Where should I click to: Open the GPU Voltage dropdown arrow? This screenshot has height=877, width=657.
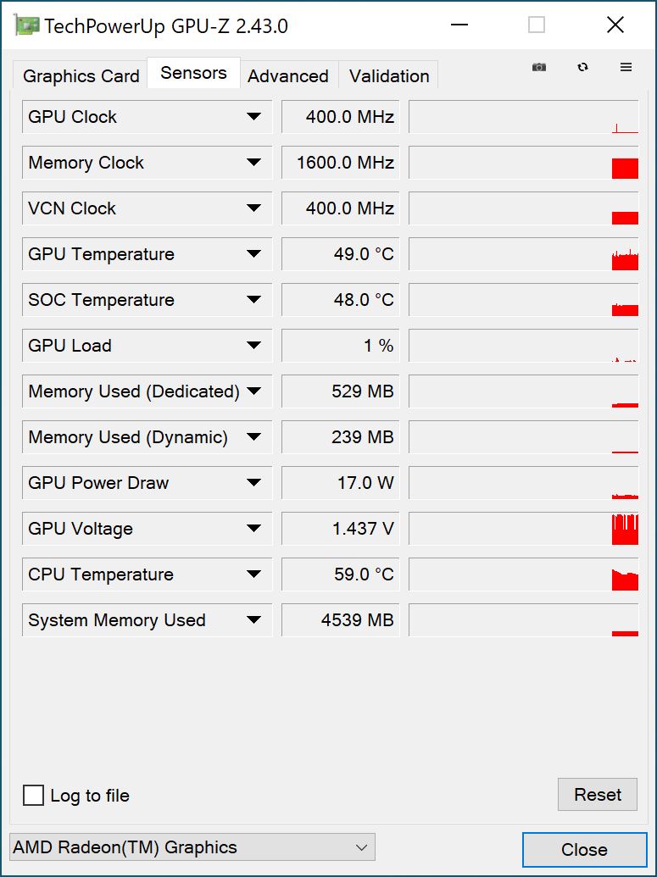click(x=253, y=529)
